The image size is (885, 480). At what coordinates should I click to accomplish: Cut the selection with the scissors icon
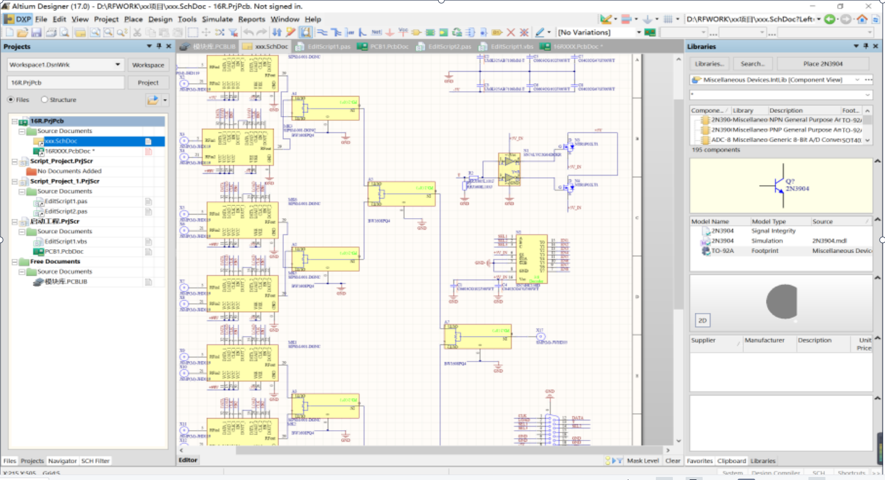click(137, 32)
